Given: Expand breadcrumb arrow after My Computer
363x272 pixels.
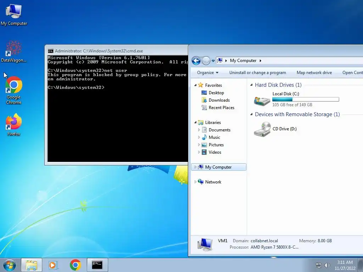Looking at the screenshot, I should (261, 61).
